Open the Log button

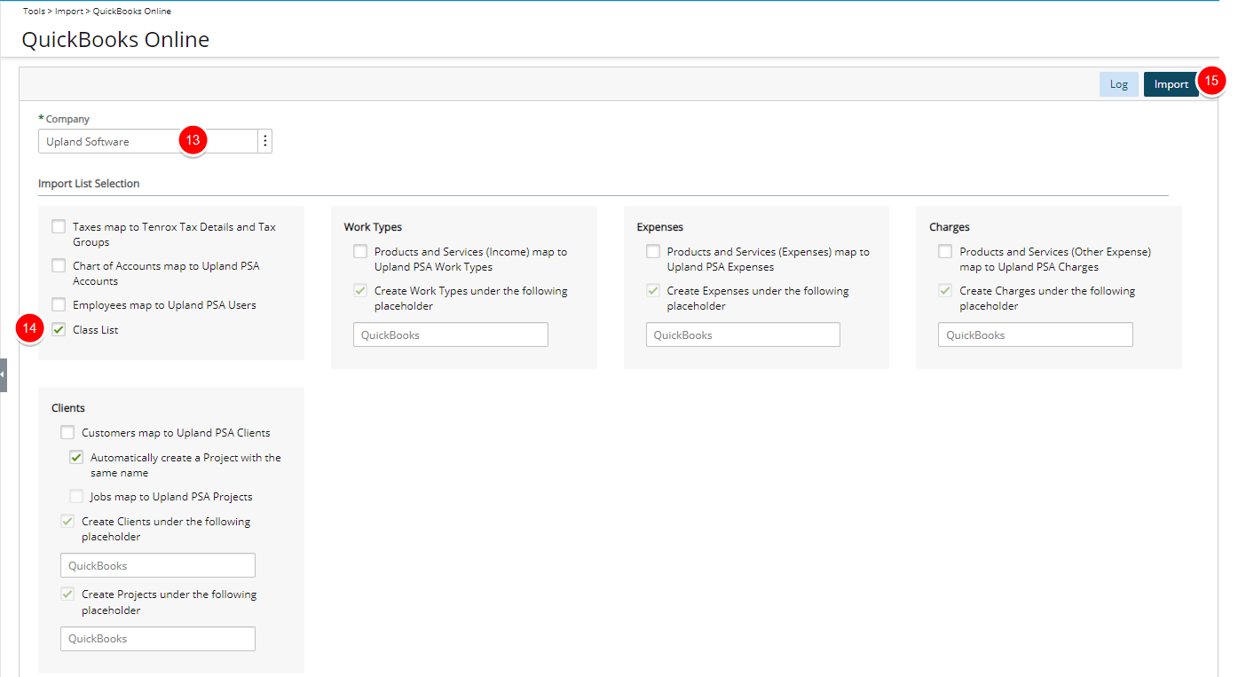click(1118, 84)
